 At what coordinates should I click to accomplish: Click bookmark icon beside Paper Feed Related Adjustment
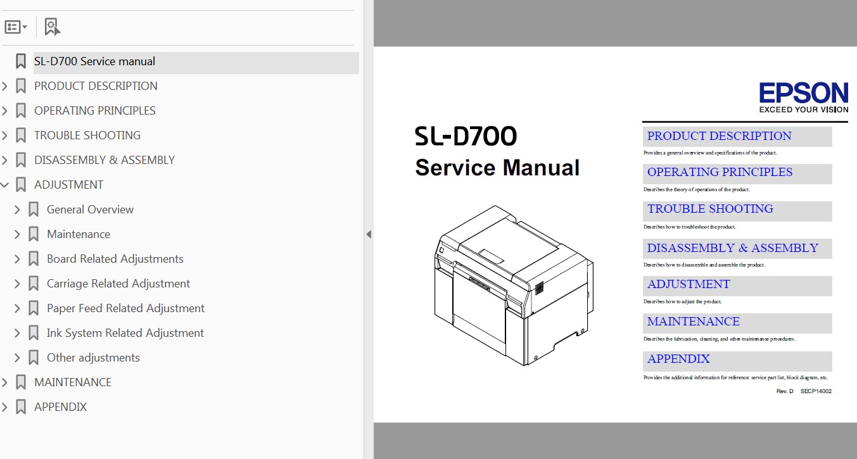coord(34,308)
